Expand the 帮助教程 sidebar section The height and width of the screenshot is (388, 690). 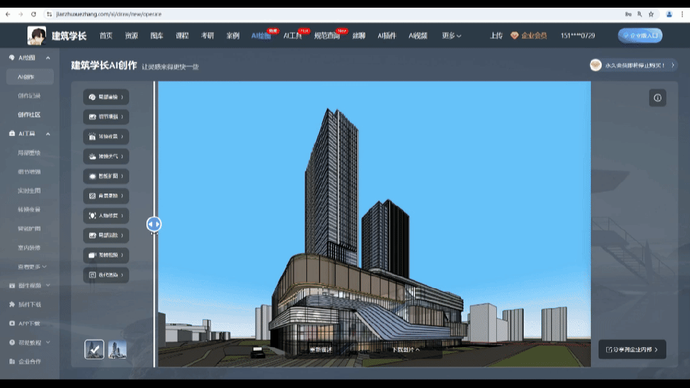[48, 342]
